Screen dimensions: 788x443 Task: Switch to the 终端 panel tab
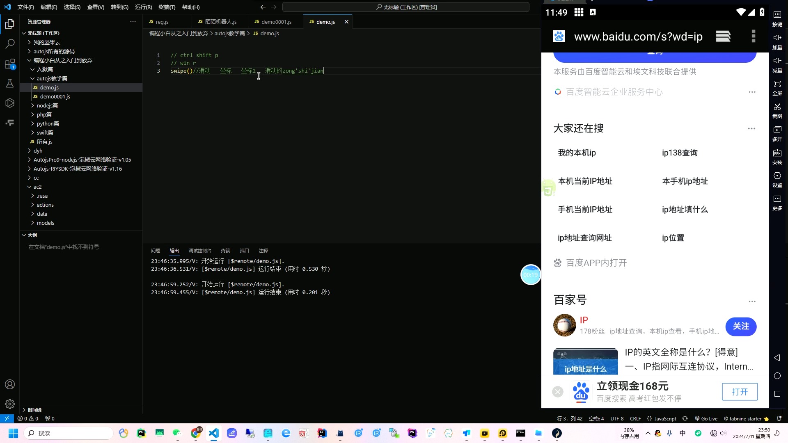coord(225,251)
